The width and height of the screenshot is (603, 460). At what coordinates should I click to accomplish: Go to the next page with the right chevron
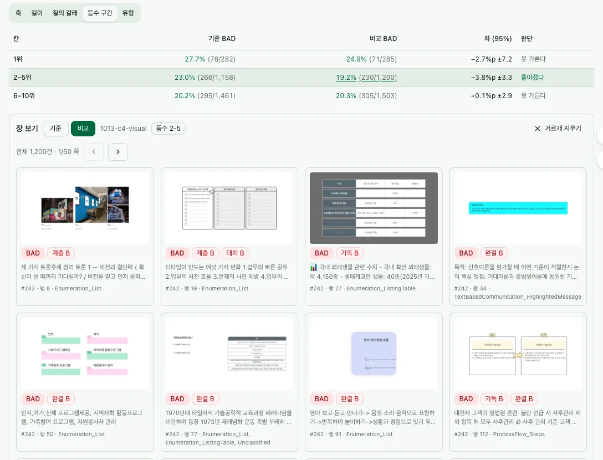pyautogui.click(x=118, y=151)
